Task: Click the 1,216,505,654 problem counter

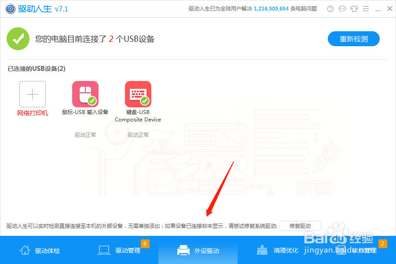Action: point(271,9)
